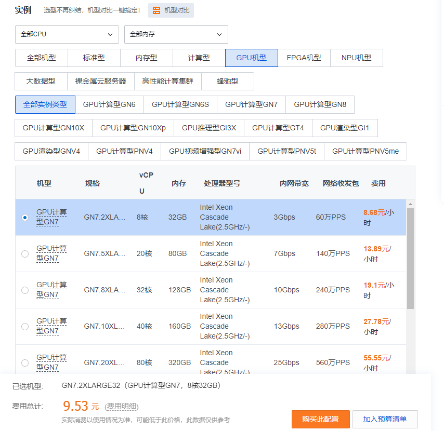The height and width of the screenshot is (431, 444).
Task: Click the 55.55元/小时 price cell
Action: pyautogui.click(x=377, y=363)
